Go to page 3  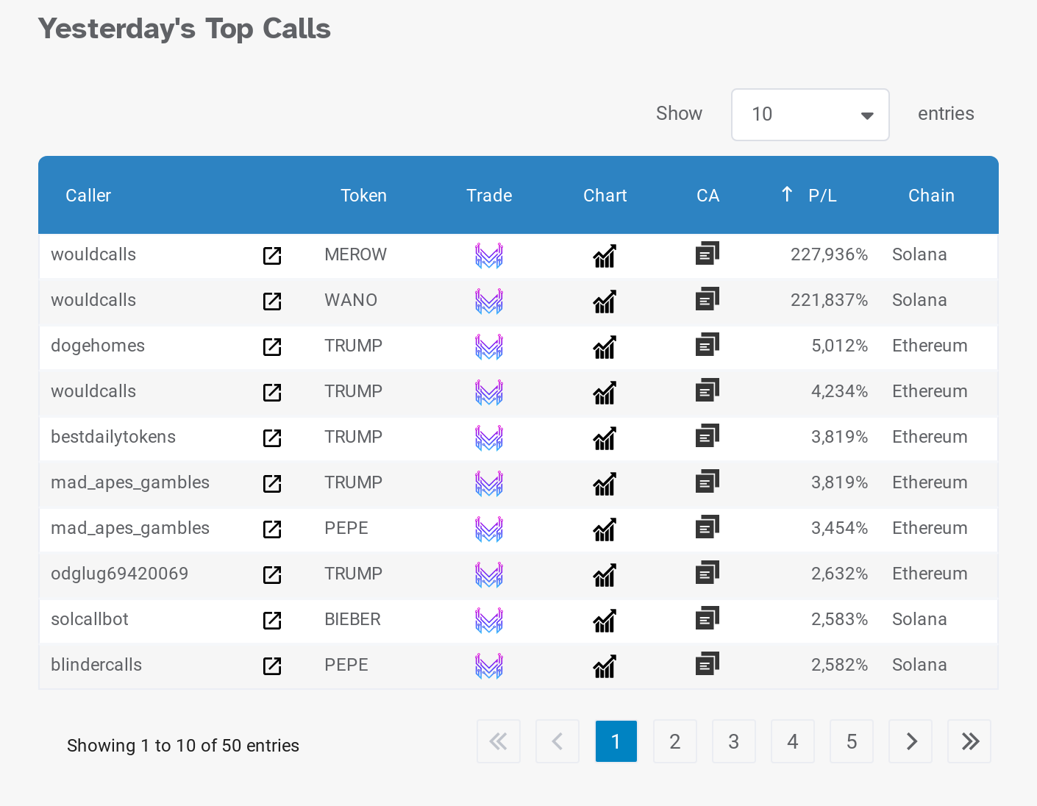tap(734, 741)
